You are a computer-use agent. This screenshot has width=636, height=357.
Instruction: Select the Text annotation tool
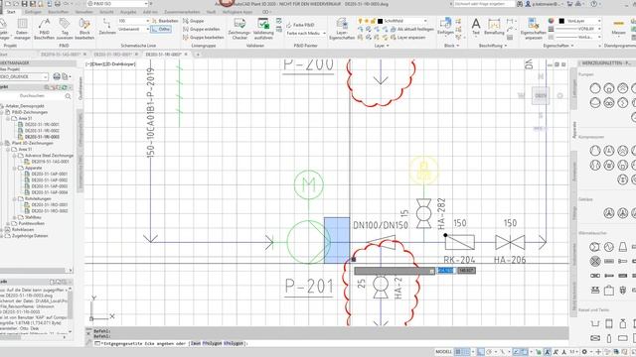[476, 27]
